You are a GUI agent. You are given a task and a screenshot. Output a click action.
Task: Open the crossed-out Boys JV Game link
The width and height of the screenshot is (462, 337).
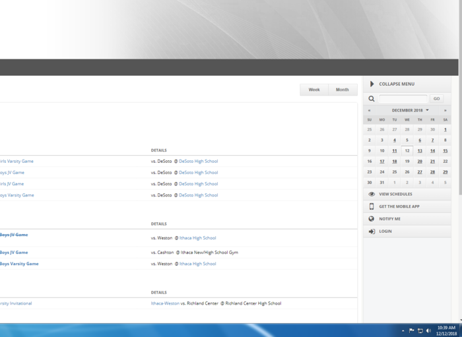(x=14, y=235)
